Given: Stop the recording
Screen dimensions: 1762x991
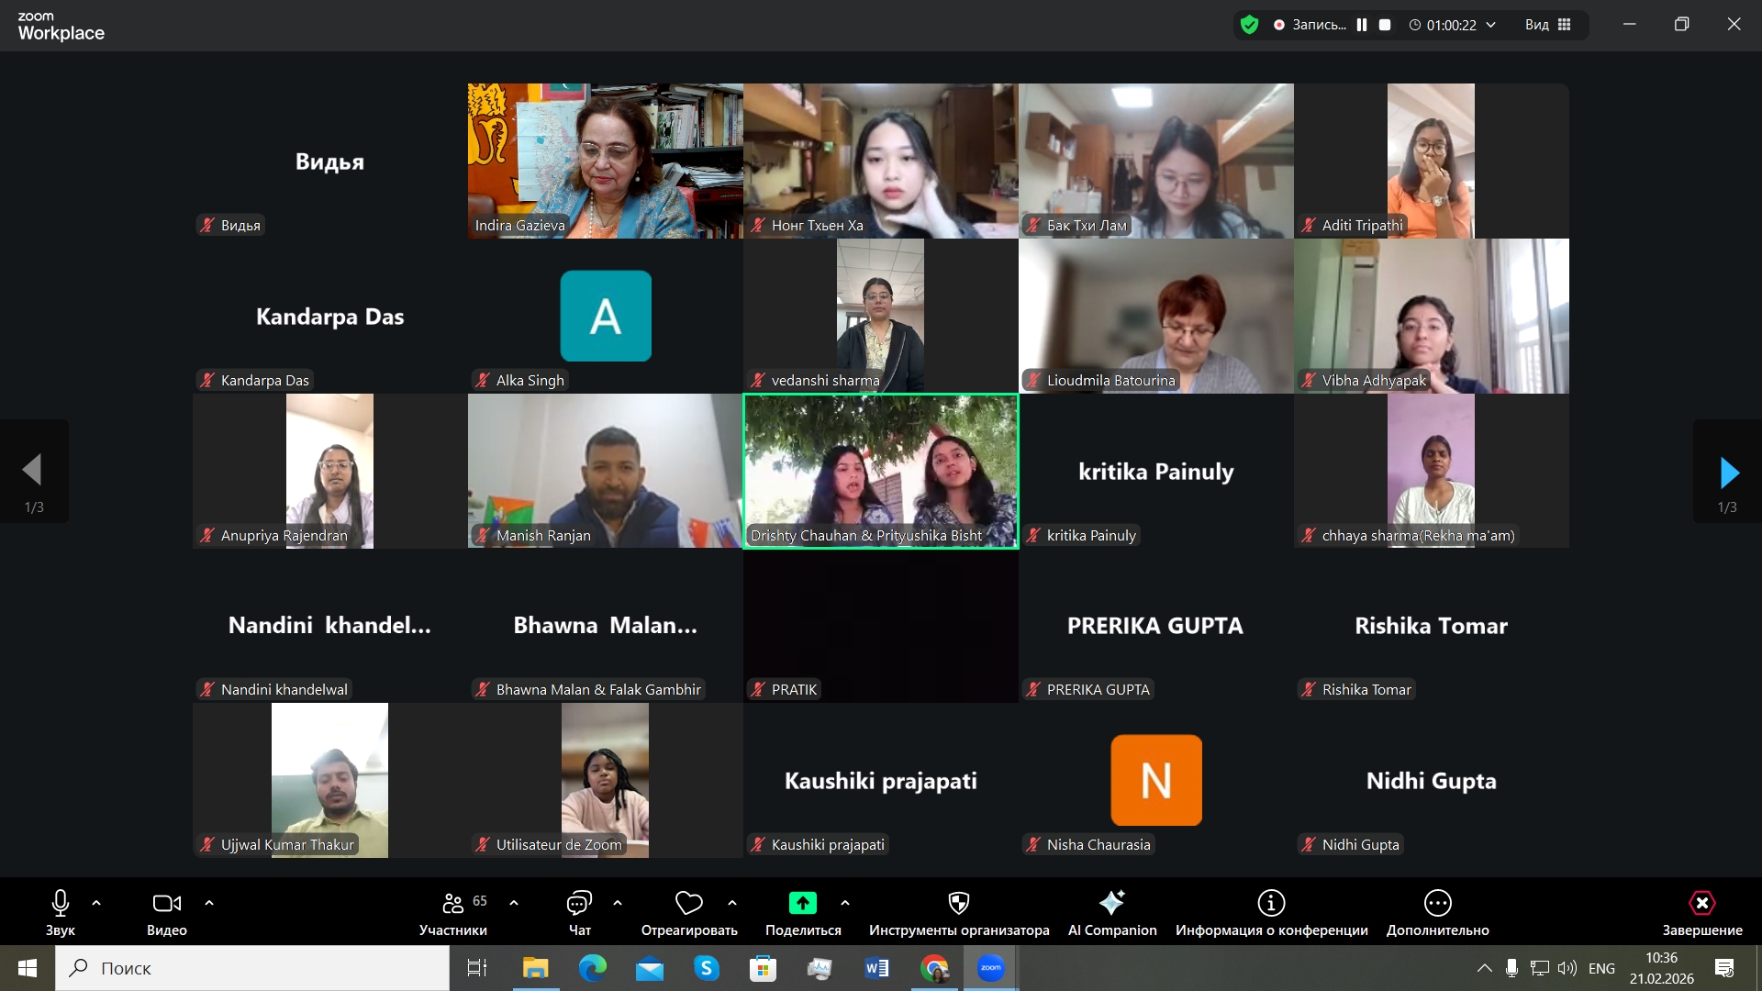Looking at the screenshot, I should pyautogui.click(x=1385, y=25).
